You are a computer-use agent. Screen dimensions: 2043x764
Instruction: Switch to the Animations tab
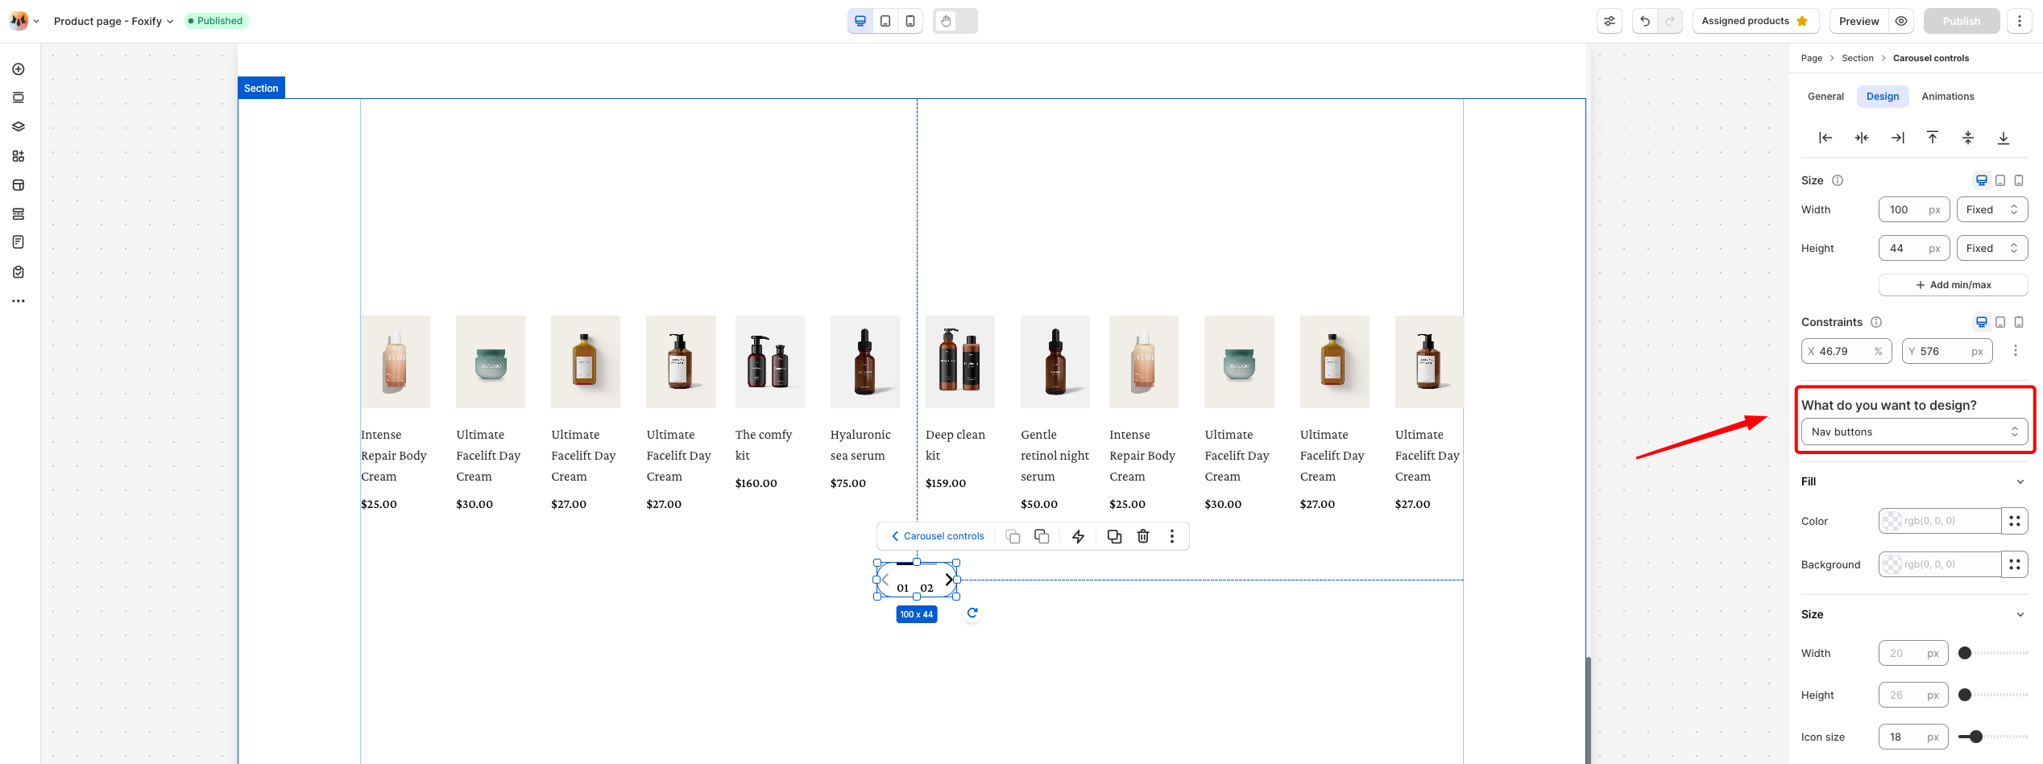(x=1947, y=97)
